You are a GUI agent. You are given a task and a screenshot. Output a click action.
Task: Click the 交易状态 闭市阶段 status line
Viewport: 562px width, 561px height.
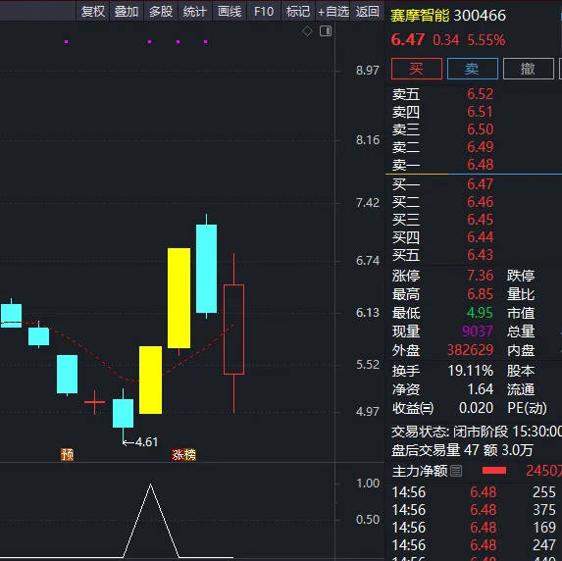tap(477, 432)
